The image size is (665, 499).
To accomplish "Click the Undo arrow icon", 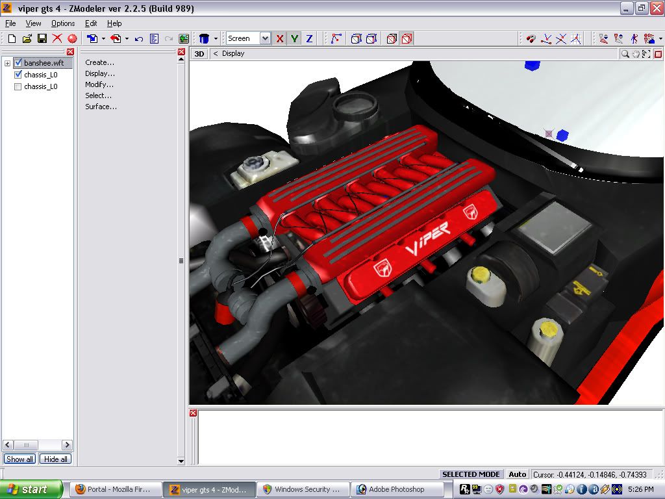I will click(x=139, y=39).
